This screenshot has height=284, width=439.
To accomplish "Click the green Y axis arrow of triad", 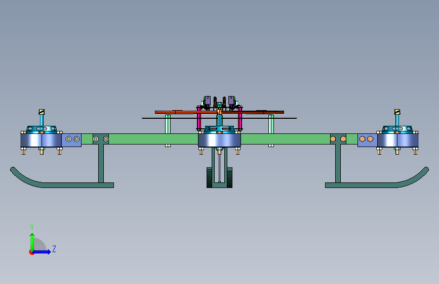I will (32, 242).
